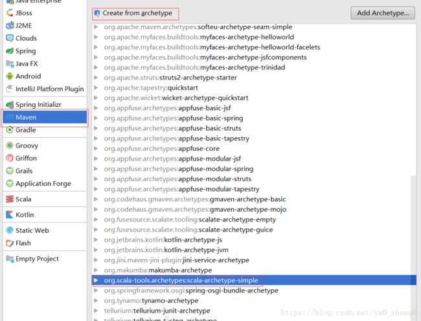Expand scala-archetype-simple node
Screen dimensions: 421x321
point(96,280)
